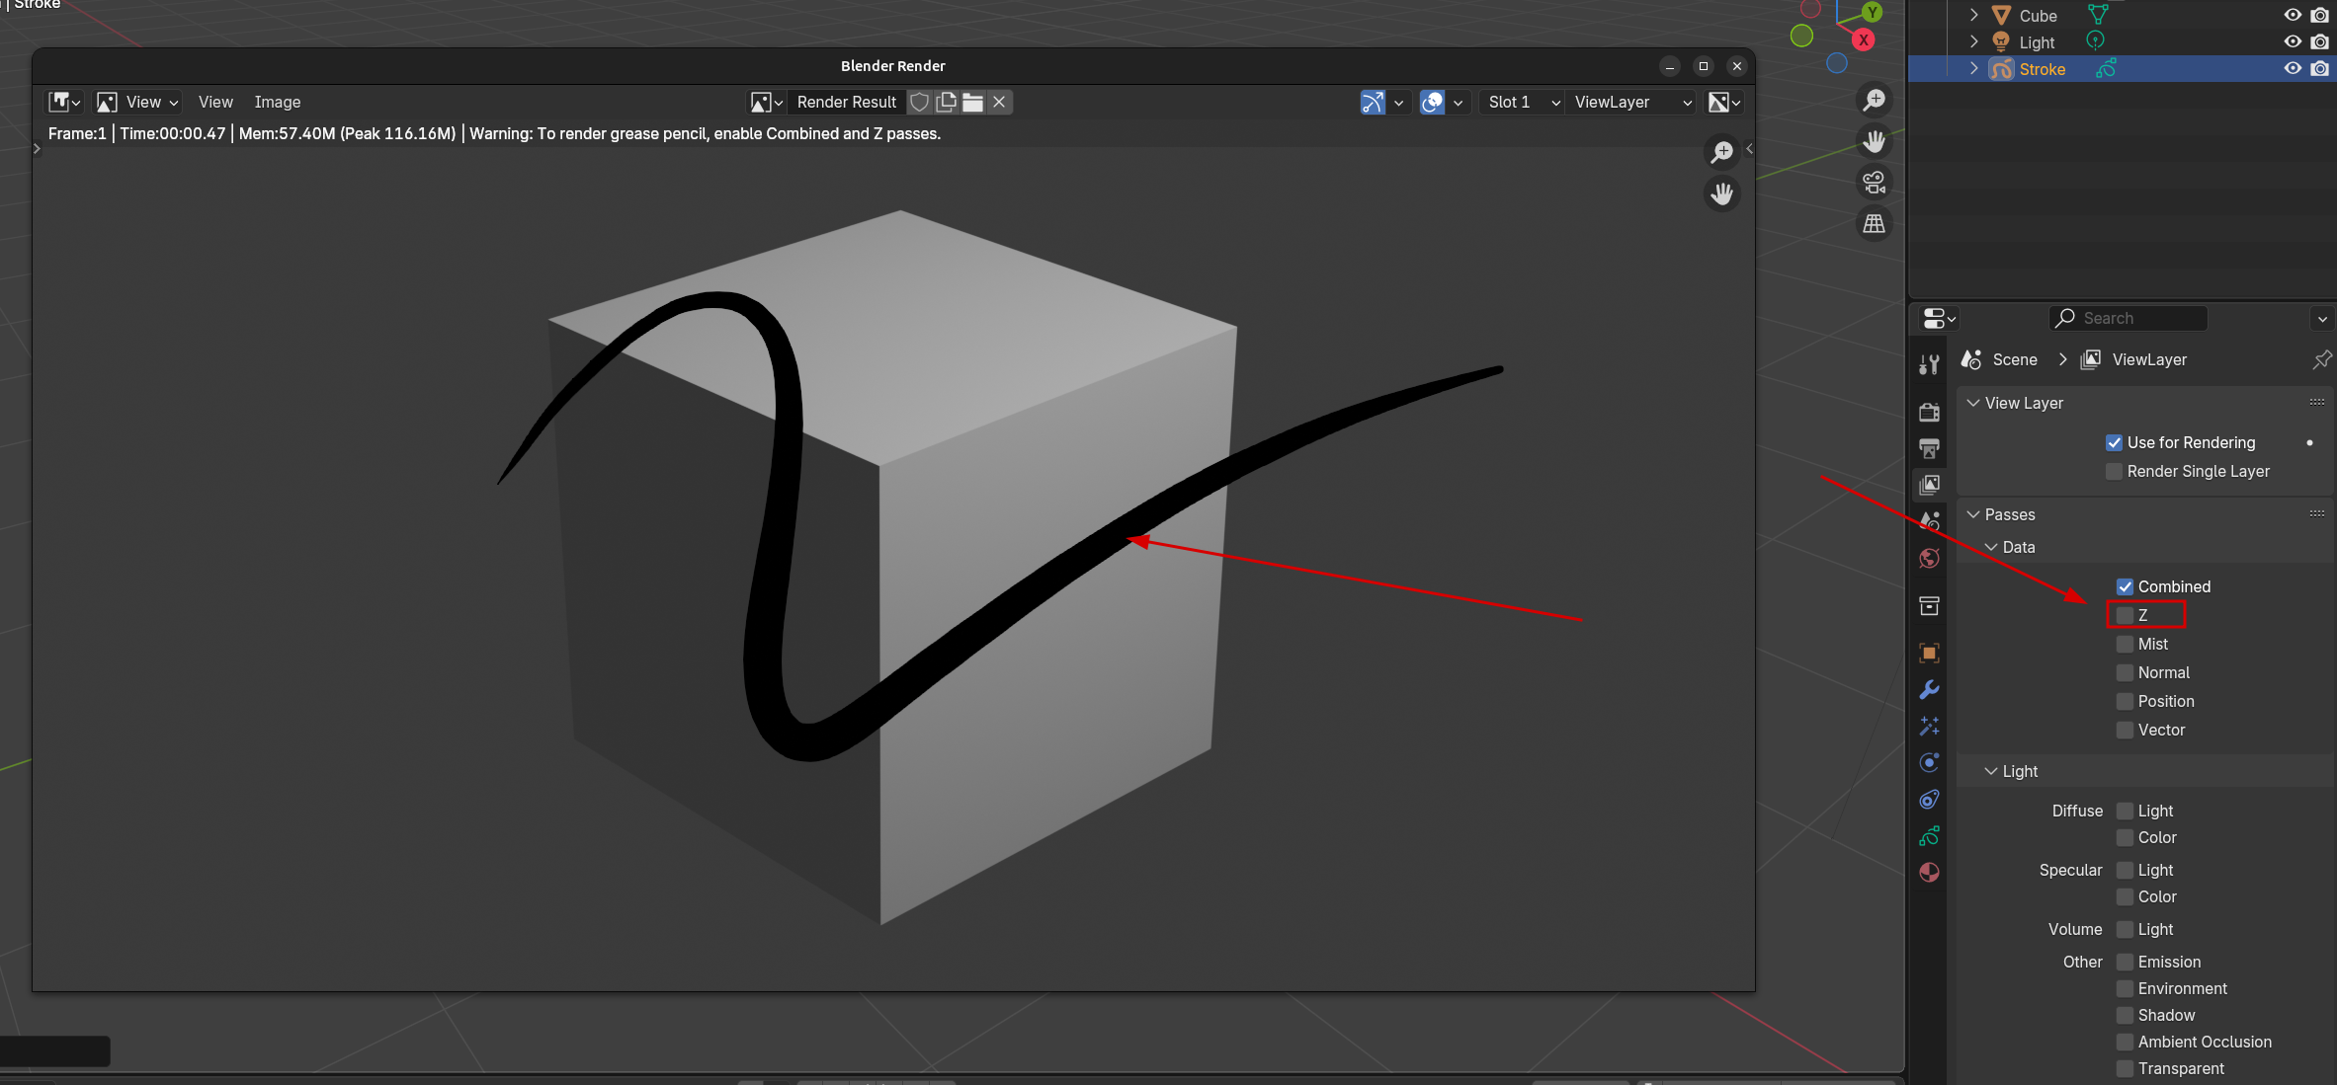This screenshot has height=1085, width=2337.
Task: Open the World properties tab
Action: click(1929, 559)
